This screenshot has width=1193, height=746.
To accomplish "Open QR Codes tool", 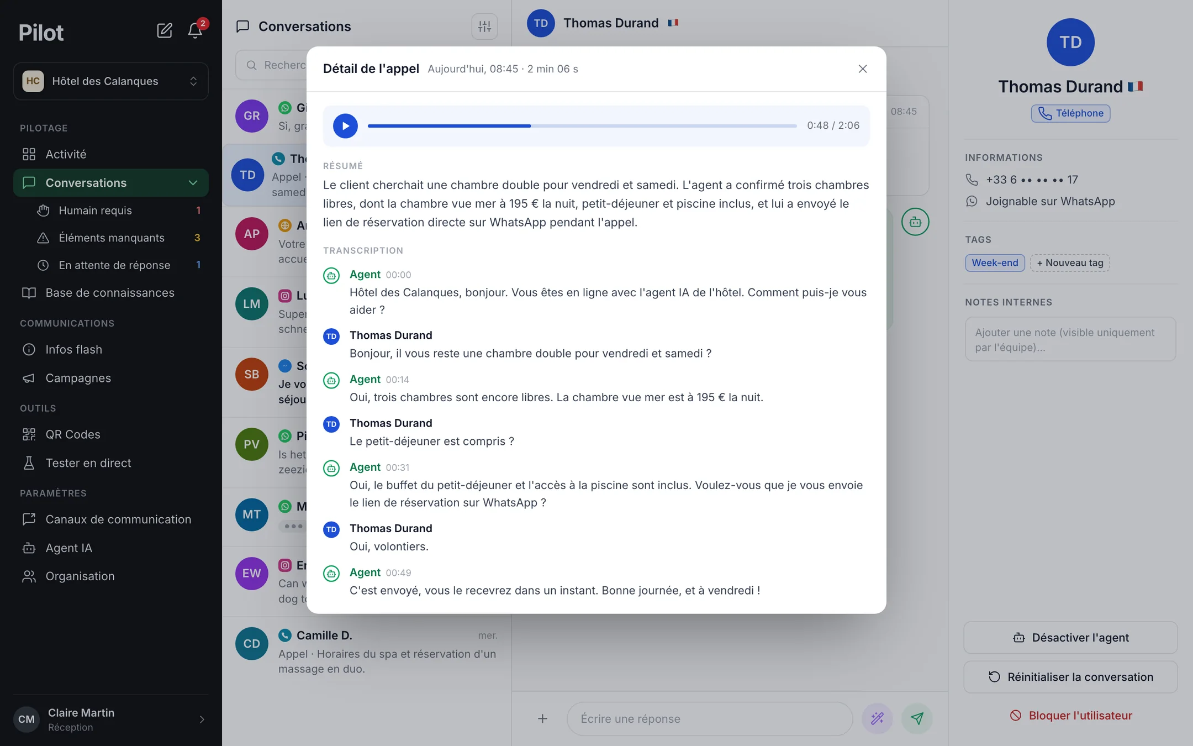I will pyautogui.click(x=111, y=434).
